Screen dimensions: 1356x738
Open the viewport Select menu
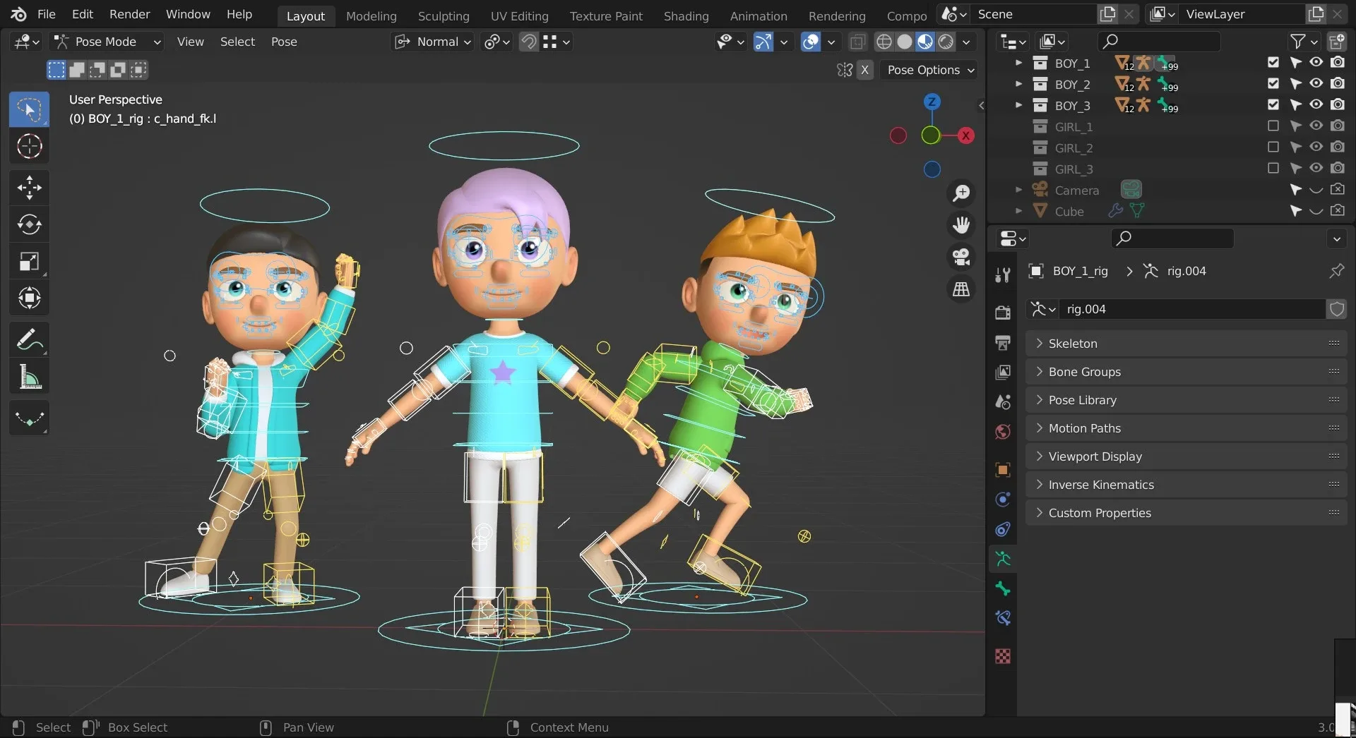[237, 42]
